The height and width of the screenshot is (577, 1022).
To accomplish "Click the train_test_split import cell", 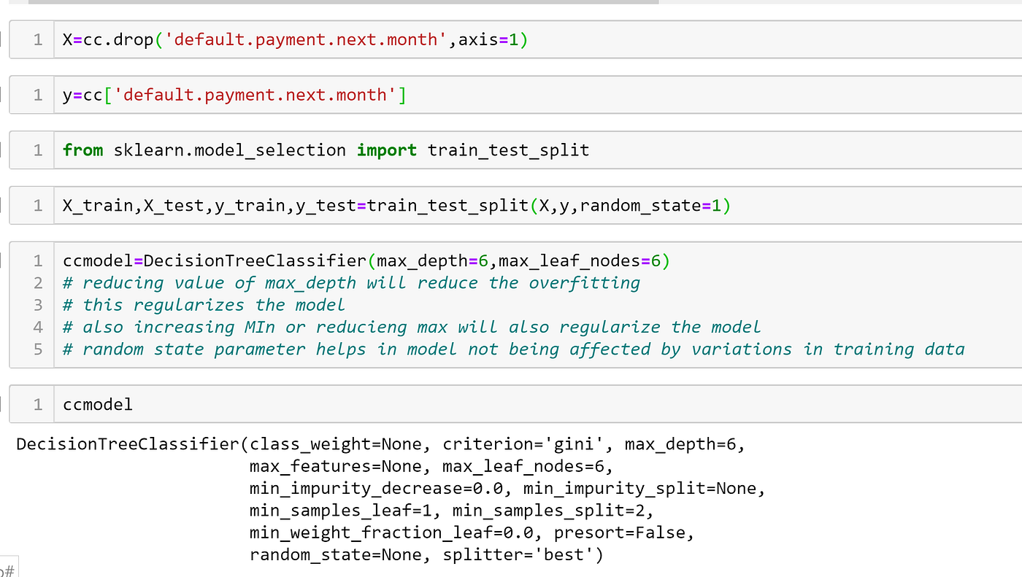I will click(321, 150).
